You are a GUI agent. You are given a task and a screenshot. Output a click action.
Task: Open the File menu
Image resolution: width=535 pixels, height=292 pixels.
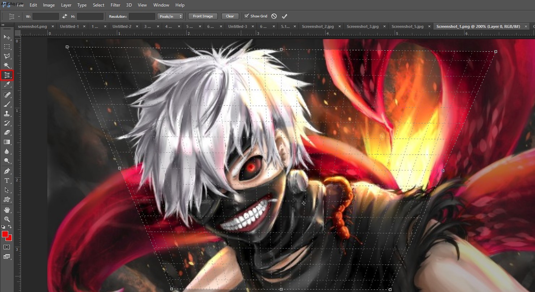tap(20, 5)
